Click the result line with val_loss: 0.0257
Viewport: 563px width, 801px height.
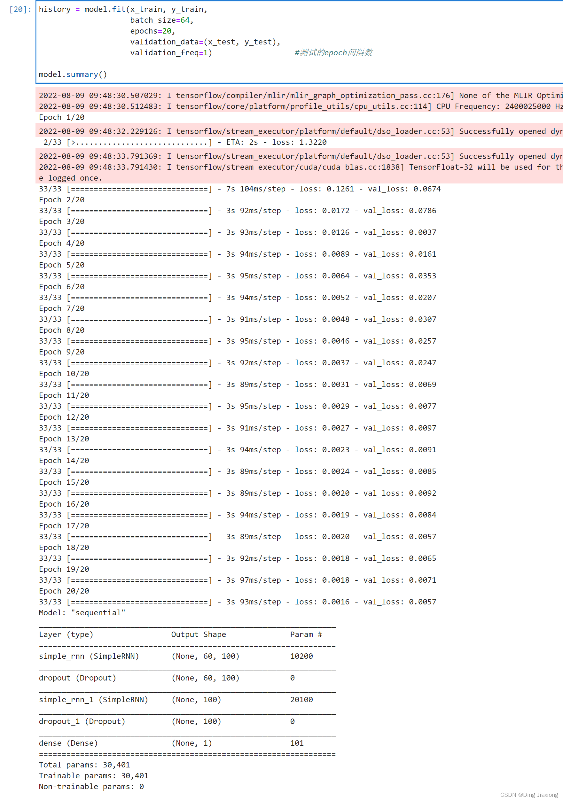tap(237, 341)
